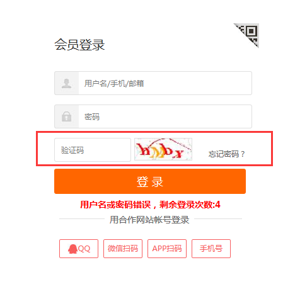
Task: Switch to QR code login via corner icon
Action: (248, 33)
